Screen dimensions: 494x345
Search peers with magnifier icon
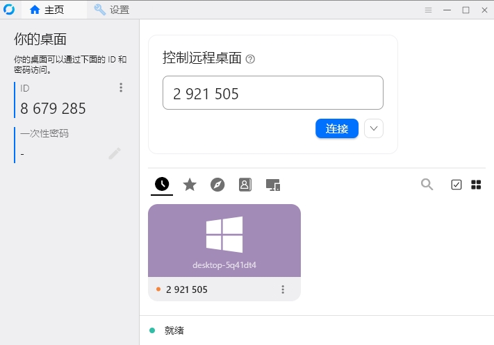click(427, 185)
